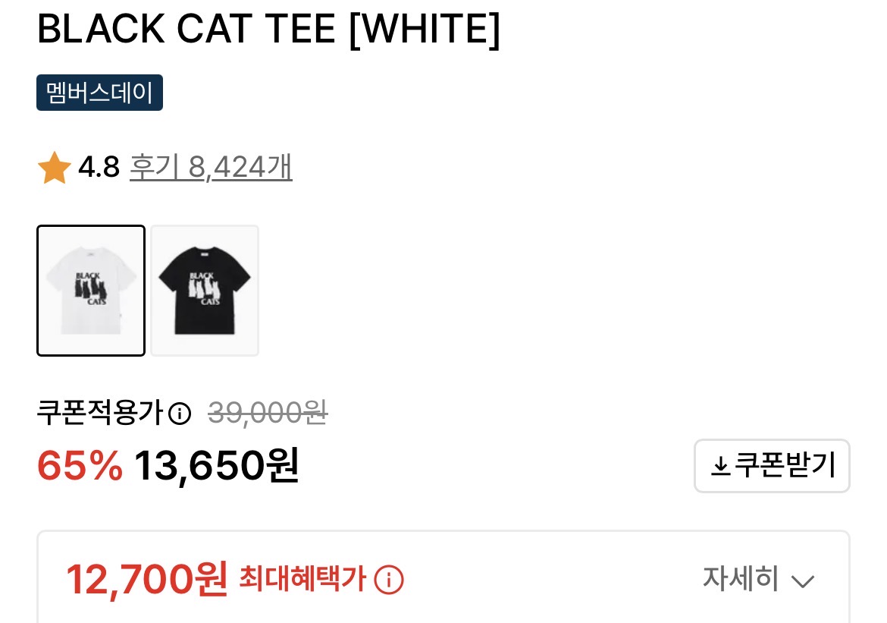
Task: Click the orange star rating icon
Action: pyautogui.click(x=54, y=168)
